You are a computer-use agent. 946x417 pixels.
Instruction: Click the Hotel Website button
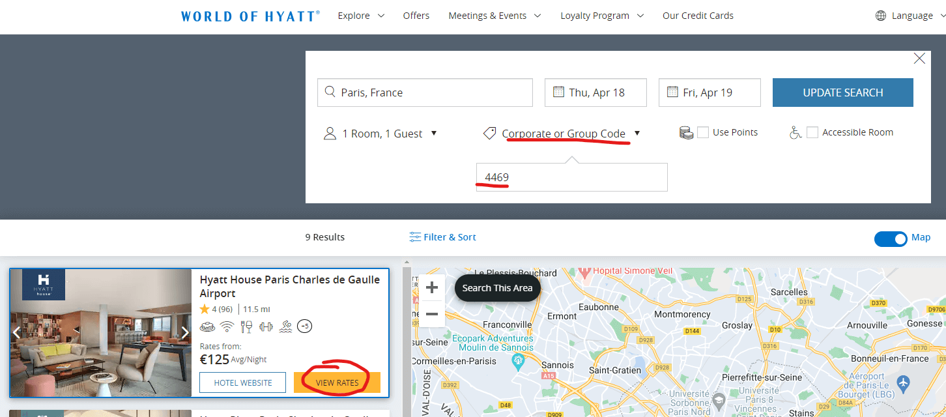(243, 382)
